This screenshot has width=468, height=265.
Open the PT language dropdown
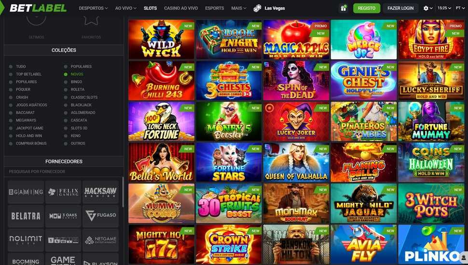(460, 8)
